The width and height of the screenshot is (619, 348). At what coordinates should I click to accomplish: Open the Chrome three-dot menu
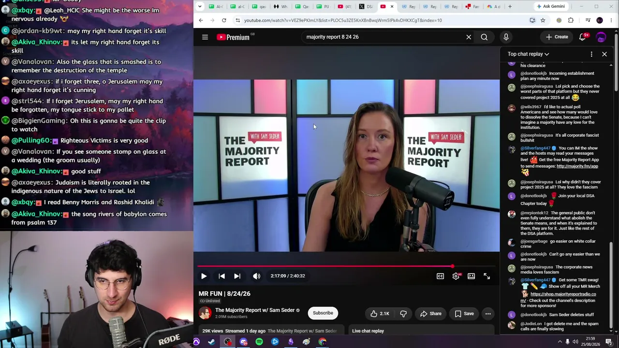[x=611, y=20]
